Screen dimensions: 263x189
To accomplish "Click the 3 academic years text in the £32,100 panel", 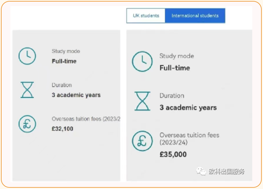I will coord(76,95).
